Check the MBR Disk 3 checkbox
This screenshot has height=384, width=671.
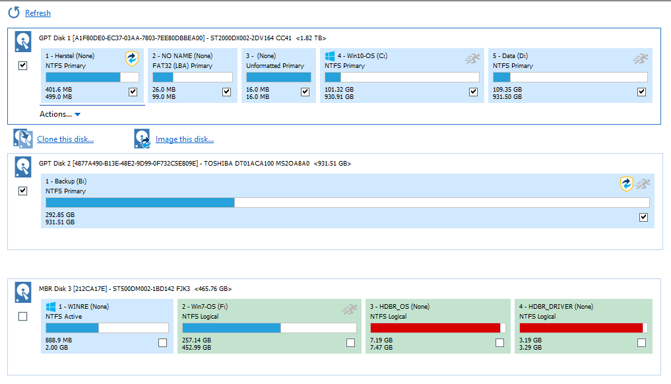(23, 317)
